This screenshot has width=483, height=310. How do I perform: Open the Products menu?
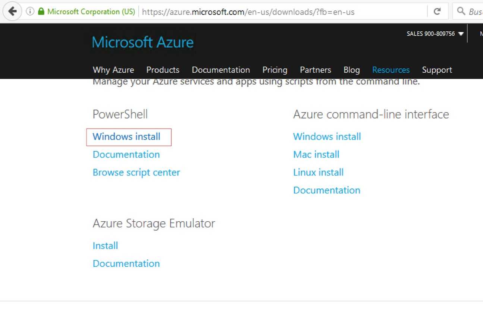(163, 70)
